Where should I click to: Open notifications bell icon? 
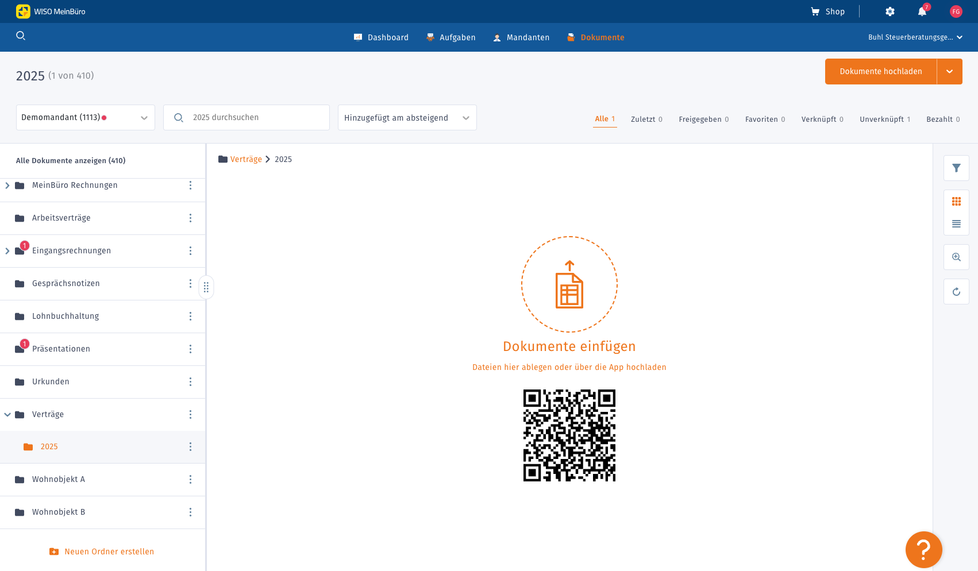coord(922,11)
